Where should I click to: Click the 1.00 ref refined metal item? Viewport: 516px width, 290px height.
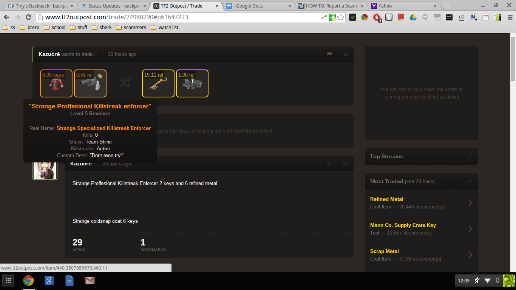click(192, 83)
